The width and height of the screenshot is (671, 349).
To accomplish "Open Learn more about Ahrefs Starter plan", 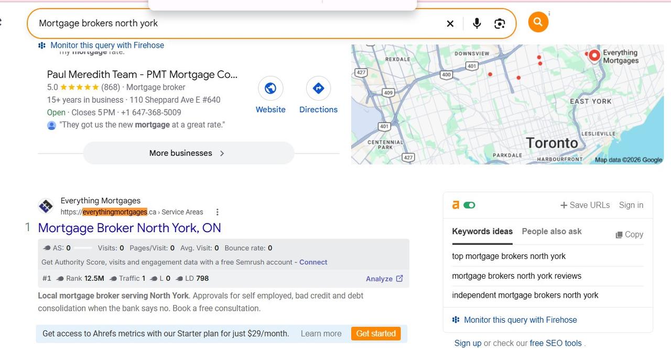I will 321,333.
